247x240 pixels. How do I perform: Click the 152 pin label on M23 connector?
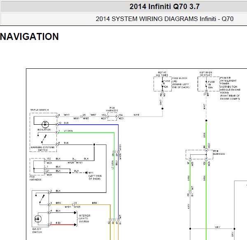(49, 159)
